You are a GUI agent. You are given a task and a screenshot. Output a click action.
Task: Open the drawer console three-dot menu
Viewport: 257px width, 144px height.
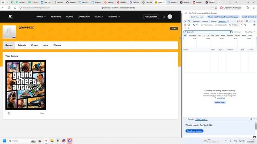[x=185, y=119]
